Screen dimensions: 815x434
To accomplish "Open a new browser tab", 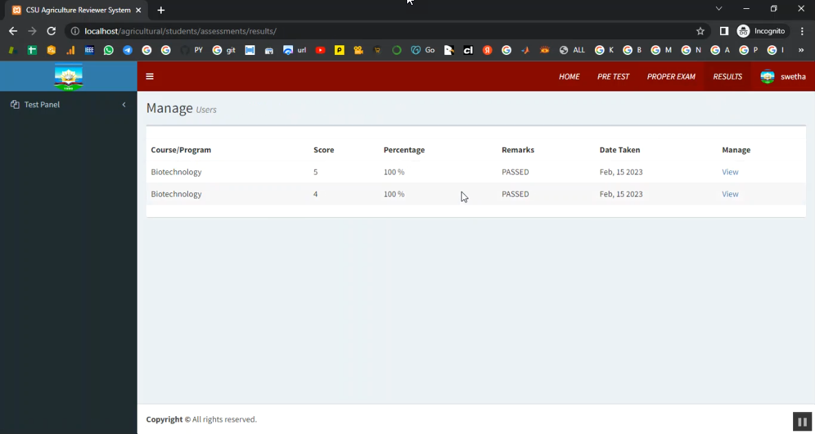I will pos(161,10).
